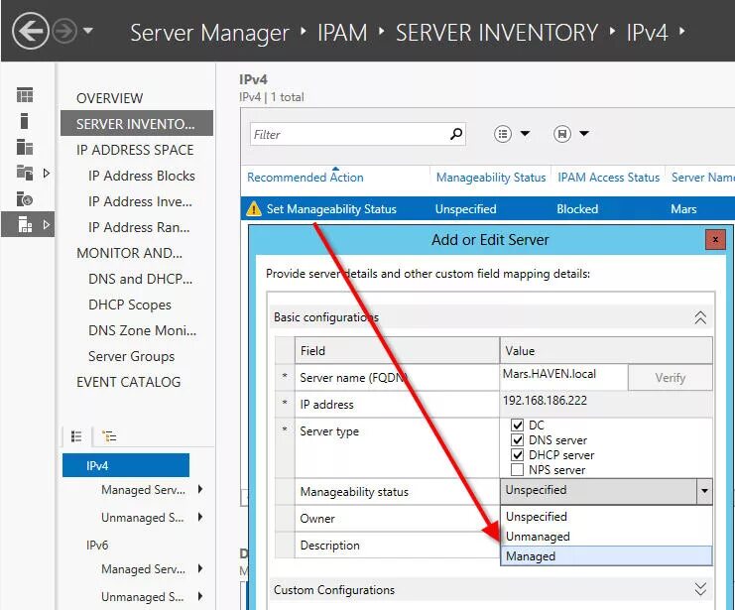Screen dimensions: 735x610
Task: Choose Unmanaged from dropdown list
Action: (x=606, y=537)
